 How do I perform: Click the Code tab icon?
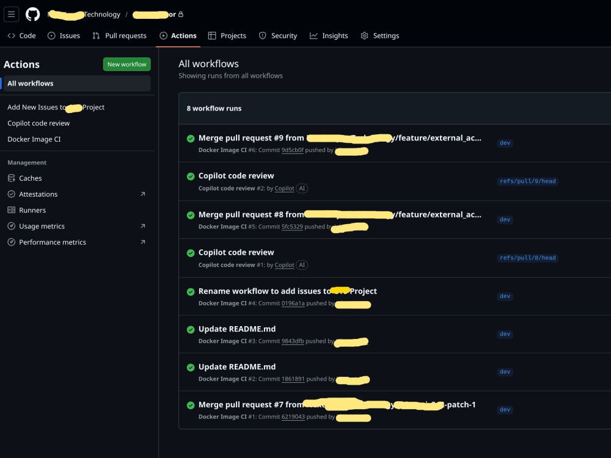tap(11, 36)
